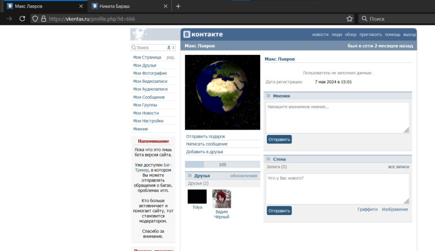The image size is (435, 251).
Task: Open Мнения in the sidebar
Action: click(140, 129)
